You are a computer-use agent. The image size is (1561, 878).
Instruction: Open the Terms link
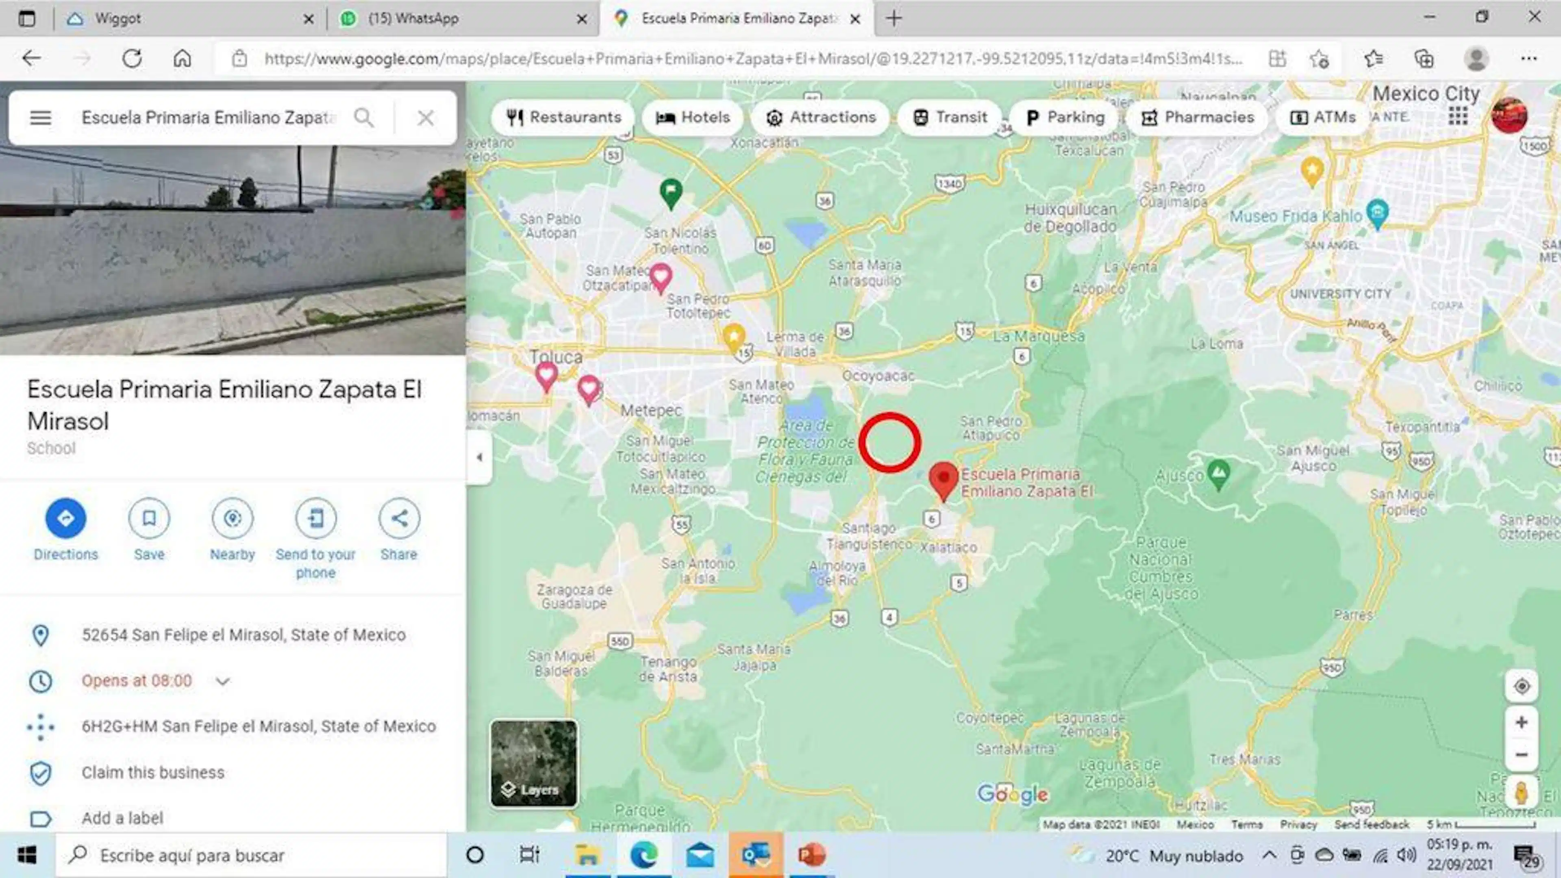point(1247,825)
